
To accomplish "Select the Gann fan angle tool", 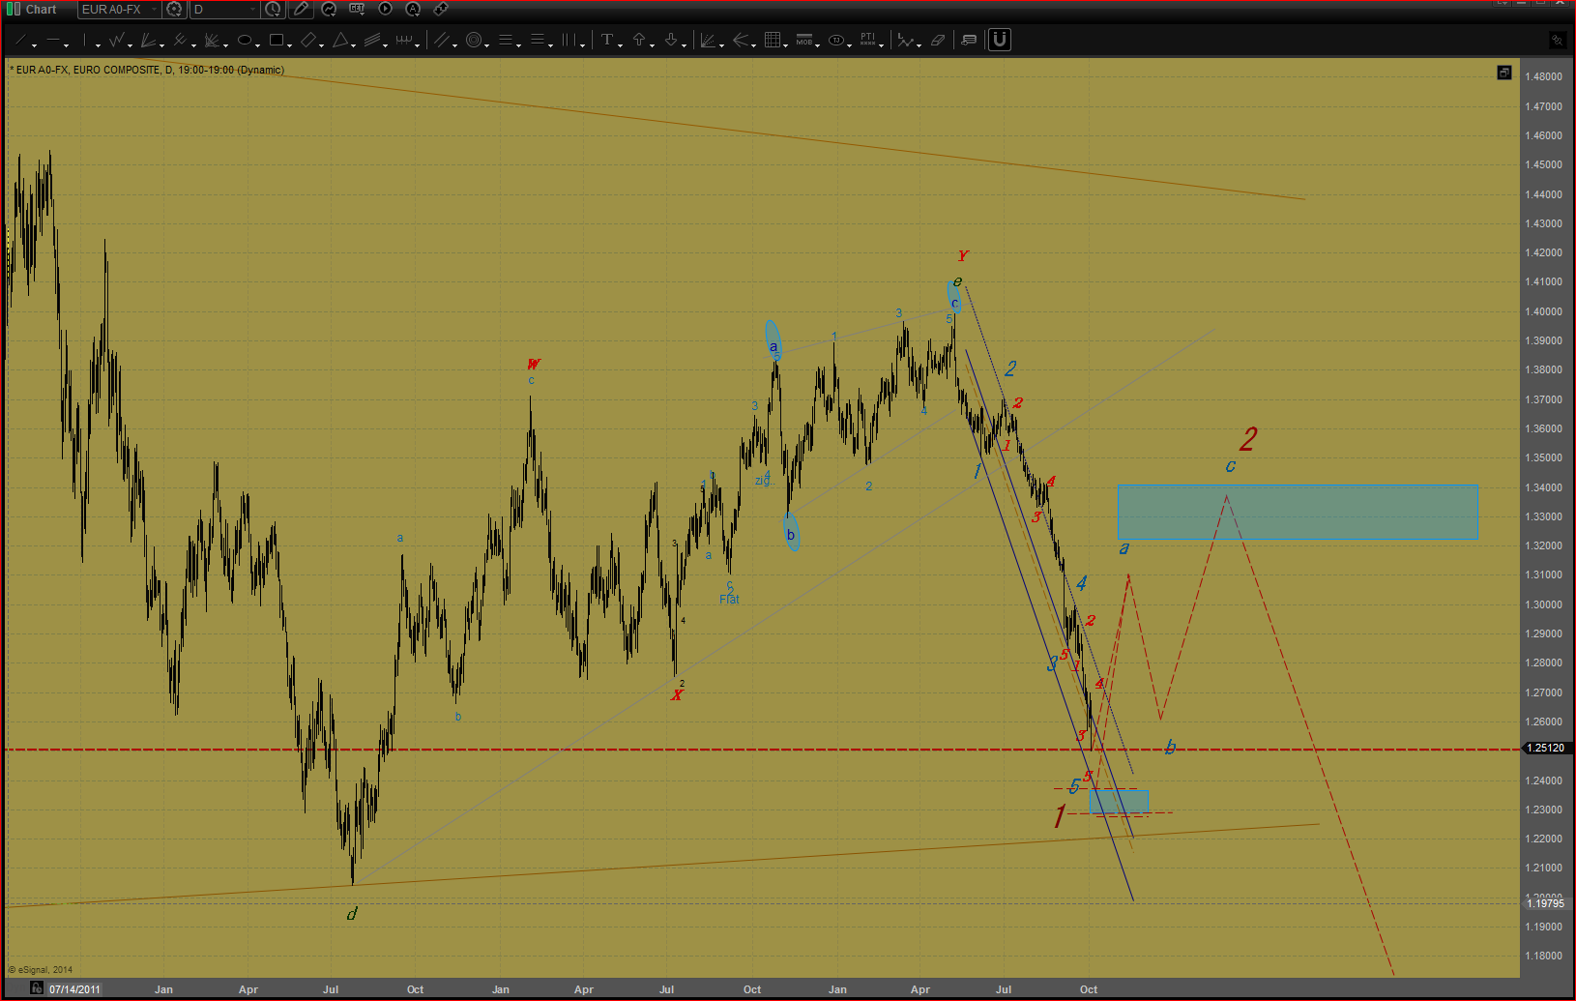I will tap(708, 40).
